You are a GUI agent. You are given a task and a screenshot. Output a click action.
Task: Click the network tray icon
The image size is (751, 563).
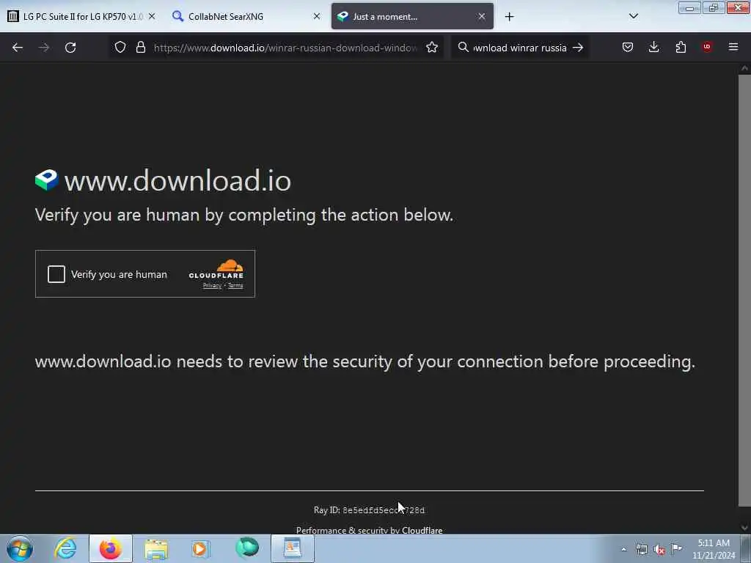[x=641, y=549]
